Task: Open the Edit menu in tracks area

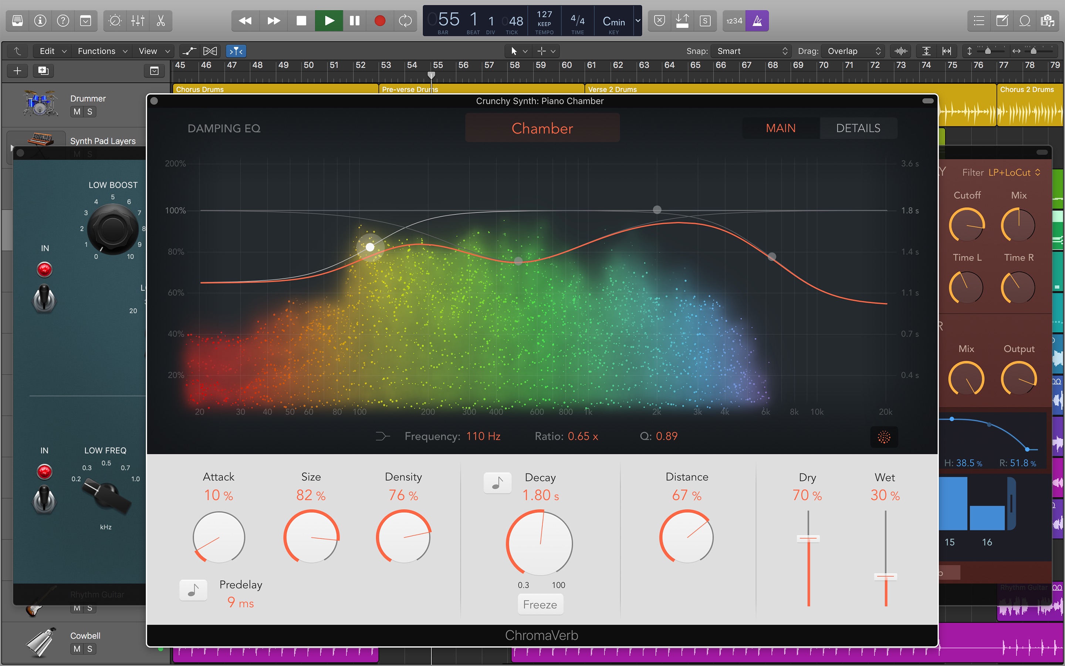Action: coord(53,51)
